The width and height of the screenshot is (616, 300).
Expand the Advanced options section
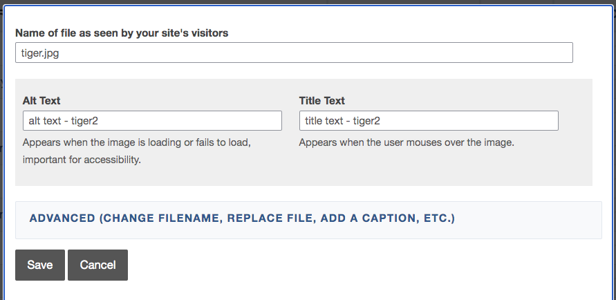pos(308,220)
